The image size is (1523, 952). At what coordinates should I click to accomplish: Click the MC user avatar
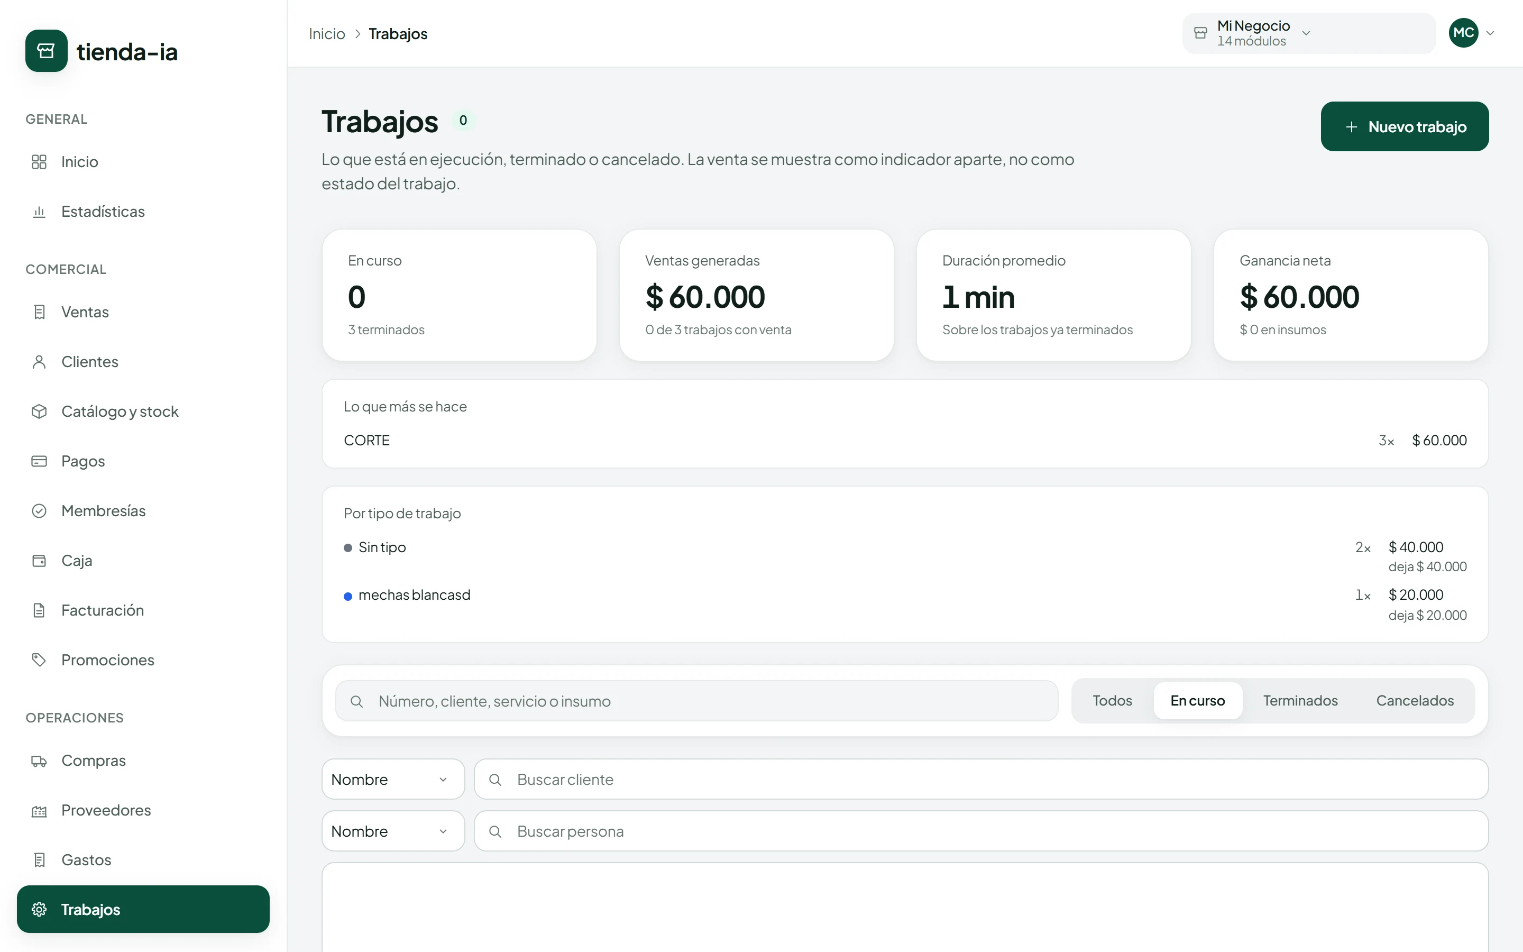1463,33
